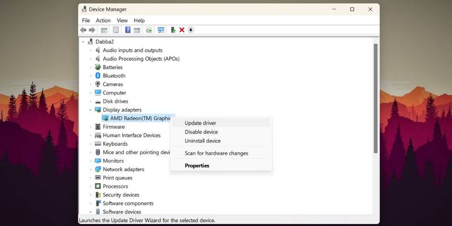Screen dimensions: 452x226
Task: Click the Monitors icon
Action: coord(98,161)
